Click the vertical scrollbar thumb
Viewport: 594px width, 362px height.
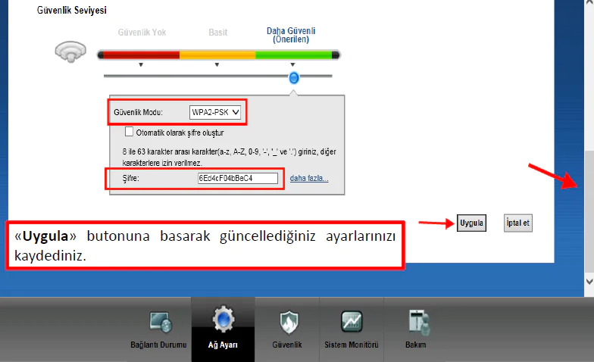click(x=589, y=211)
